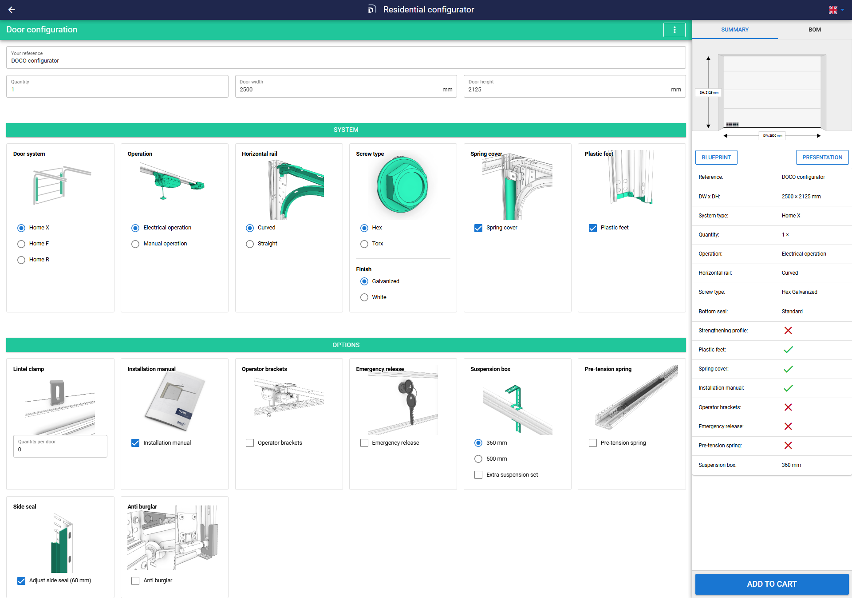Click the electrical operator motor image
The image size is (852, 604).
pos(172,181)
